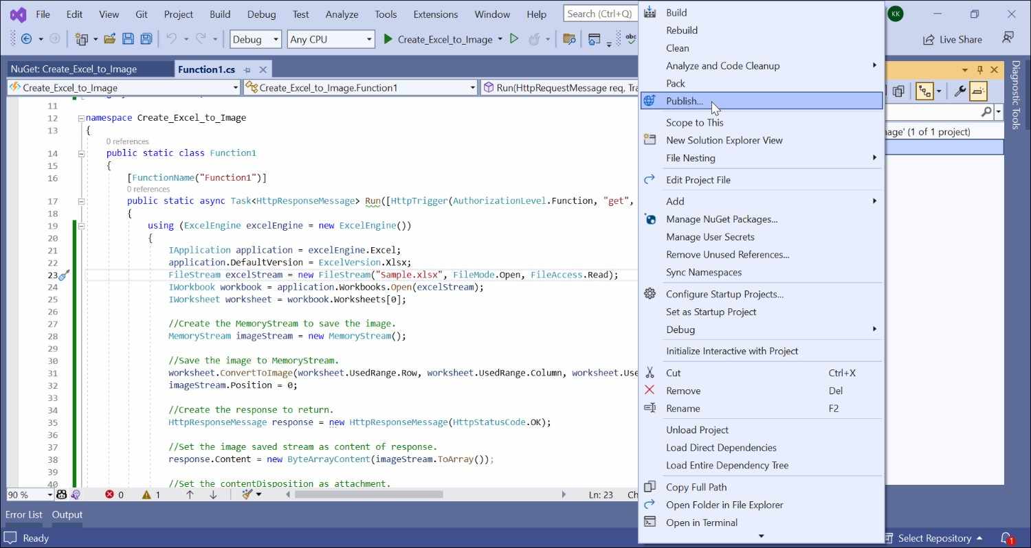
Task: Click the Visual Studio logo icon
Action: [x=18, y=14]
